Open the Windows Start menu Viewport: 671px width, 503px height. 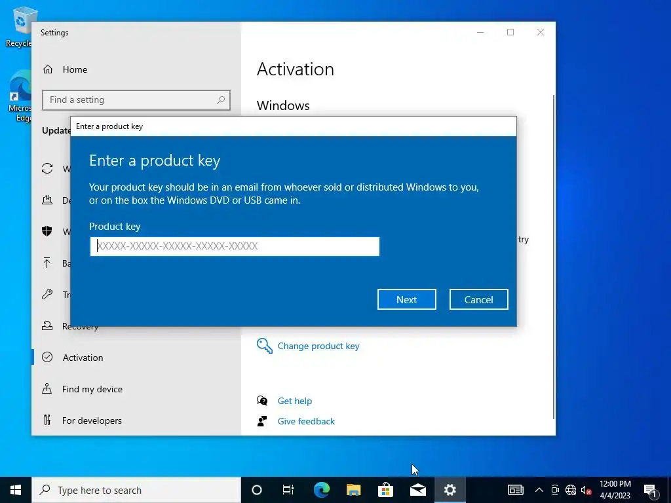[16, 490]
